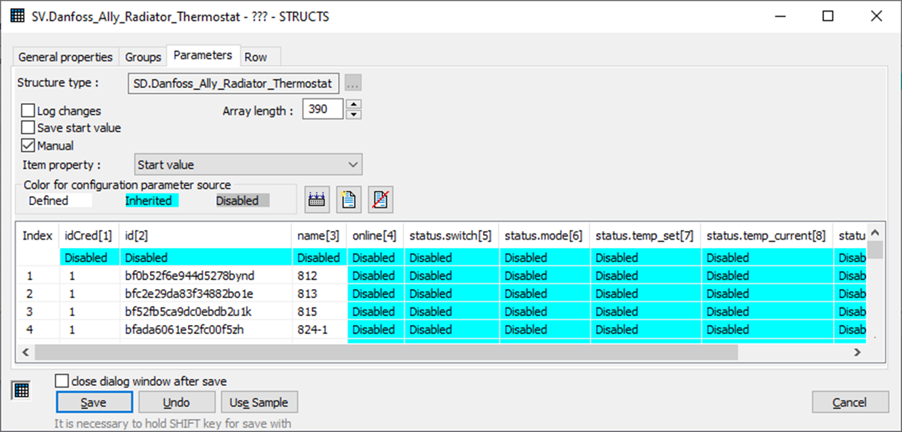This screenshot has height=432, width=902.
Task: Click into the Array length field
Action: (323, 109)
